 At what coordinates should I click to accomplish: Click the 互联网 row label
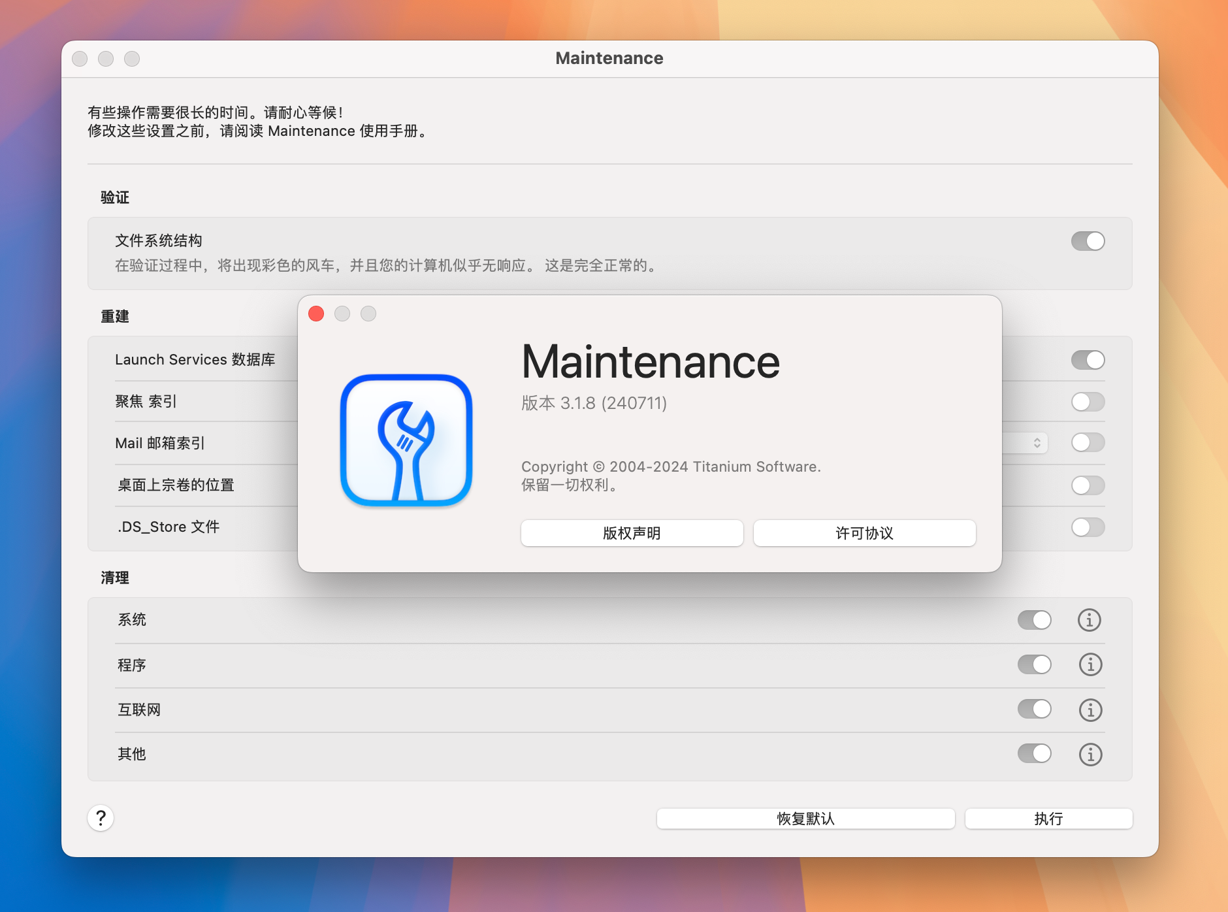(x=139, y=709)
